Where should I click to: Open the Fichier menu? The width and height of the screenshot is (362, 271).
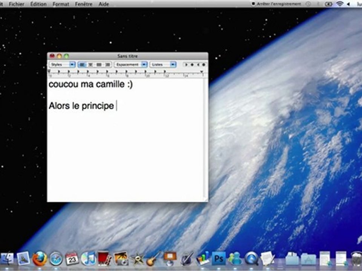16,4
